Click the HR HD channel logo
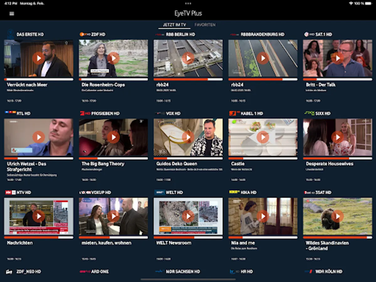The image size is (376, 282). point(235,272)
